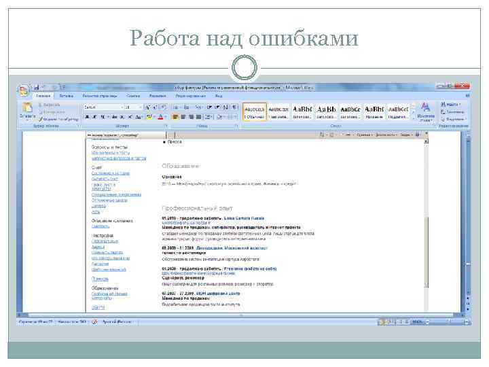The height and width of the screenshot is (367, 489).
Task: Switch to the Вид (View) ribbon tab
Action: point(219,96)
